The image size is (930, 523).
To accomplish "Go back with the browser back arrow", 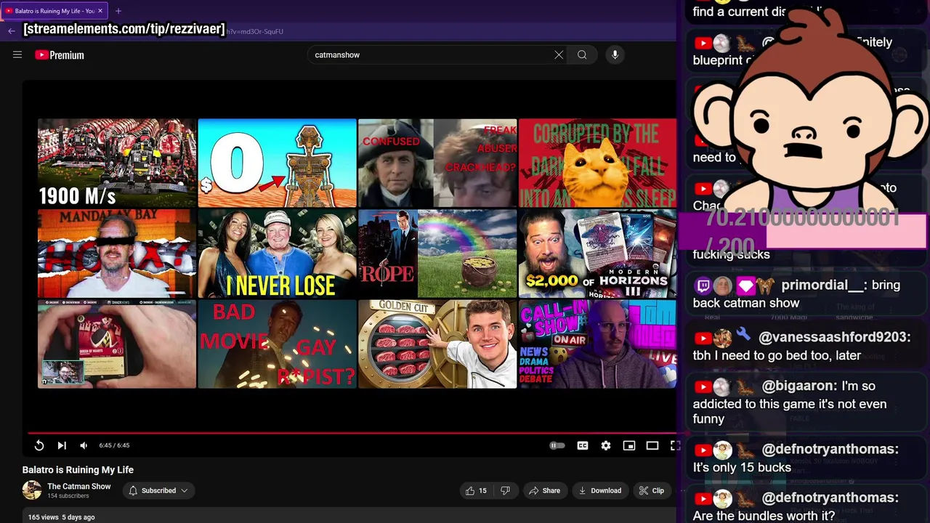I will point(11,31).
